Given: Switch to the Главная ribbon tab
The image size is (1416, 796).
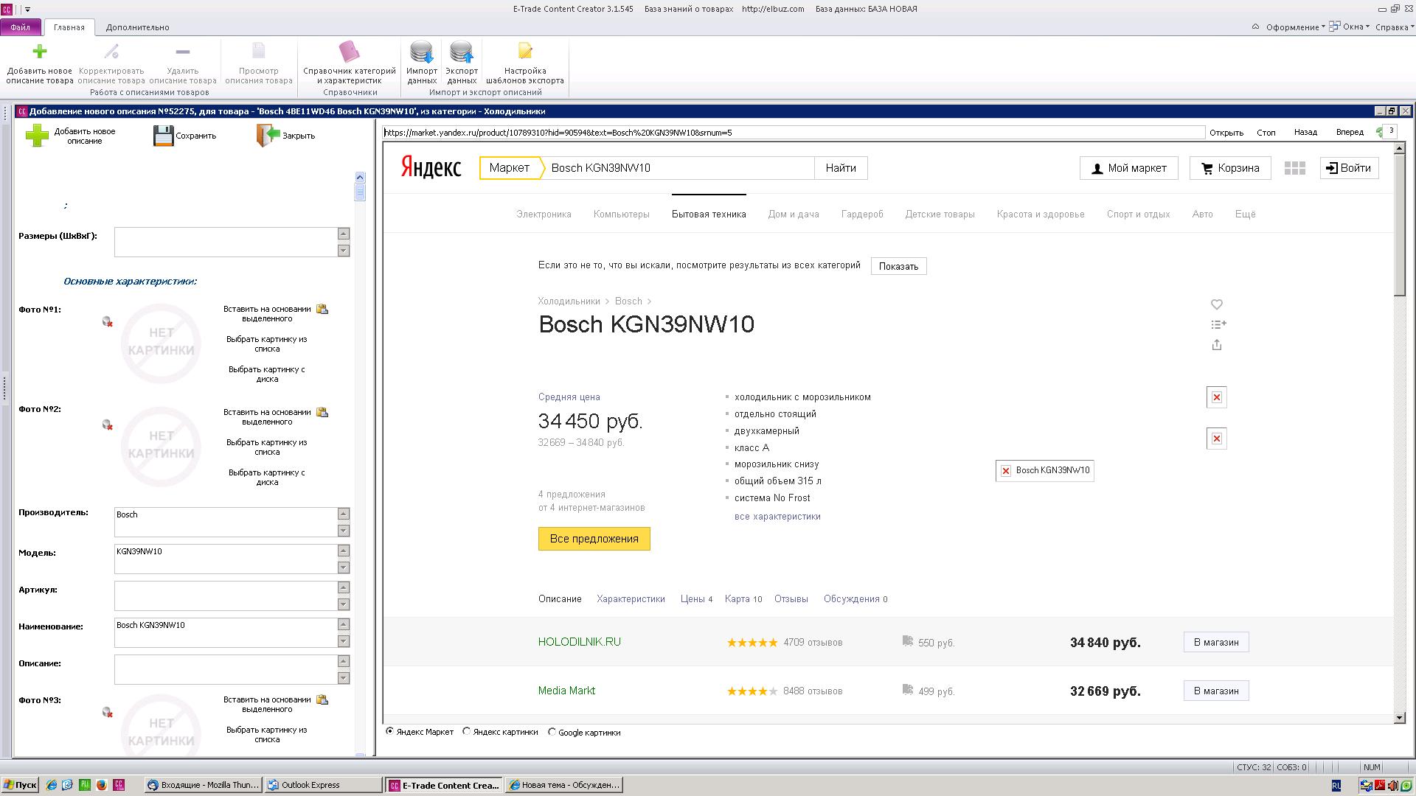Looking at the screenshot, I should 69,27.
